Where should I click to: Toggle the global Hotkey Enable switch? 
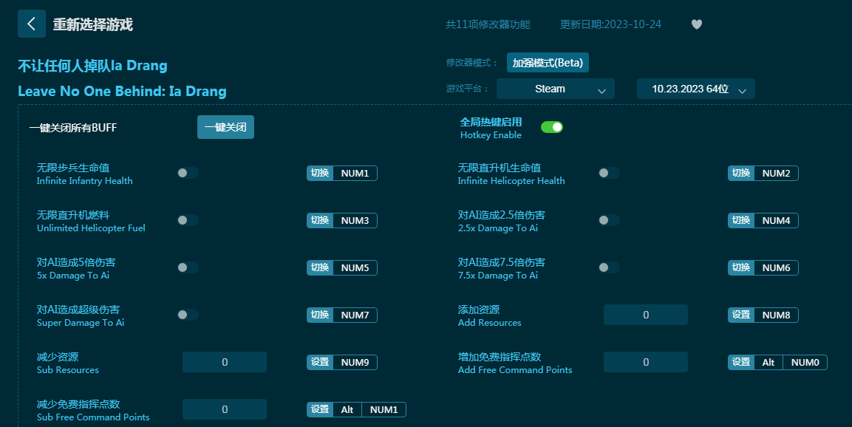[x=551, y=127]
